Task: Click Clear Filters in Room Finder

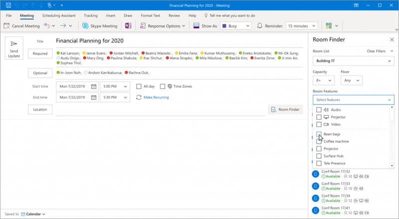Action: click(x=376, y=51)
